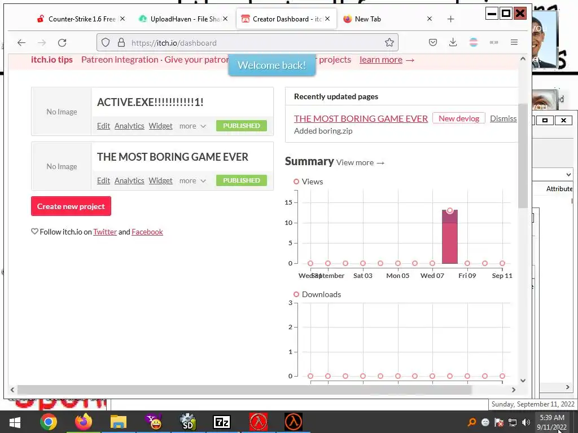The width and height of the screenshot is (578, 433).
Task: Open Widget for THE MOST BORING GAME EVER
Action: click(160, 181)
